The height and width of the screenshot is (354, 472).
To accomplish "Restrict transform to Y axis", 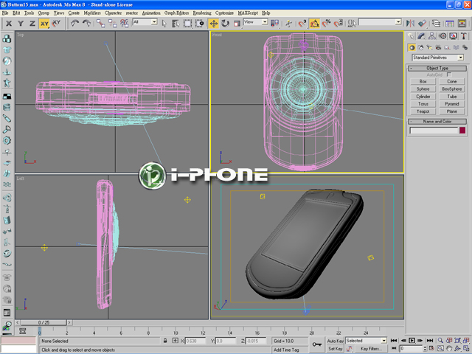I will [x=21, y=23].
